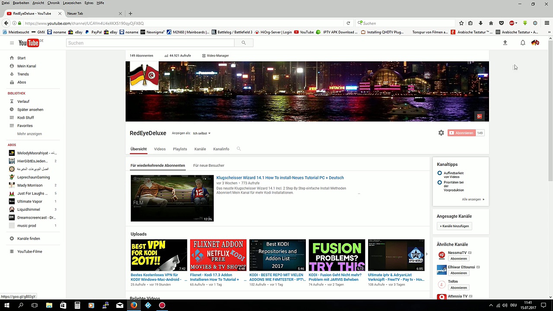Click the channel settings gear icon
The image size is (553, 311).
[x=441, y=133]
